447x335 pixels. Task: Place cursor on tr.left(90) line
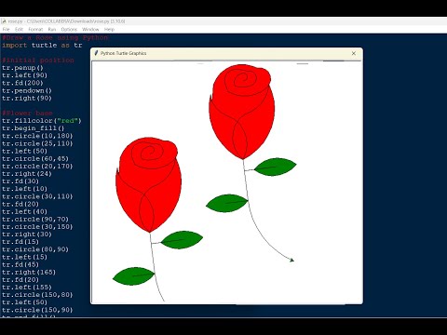(x=24, y=75)
